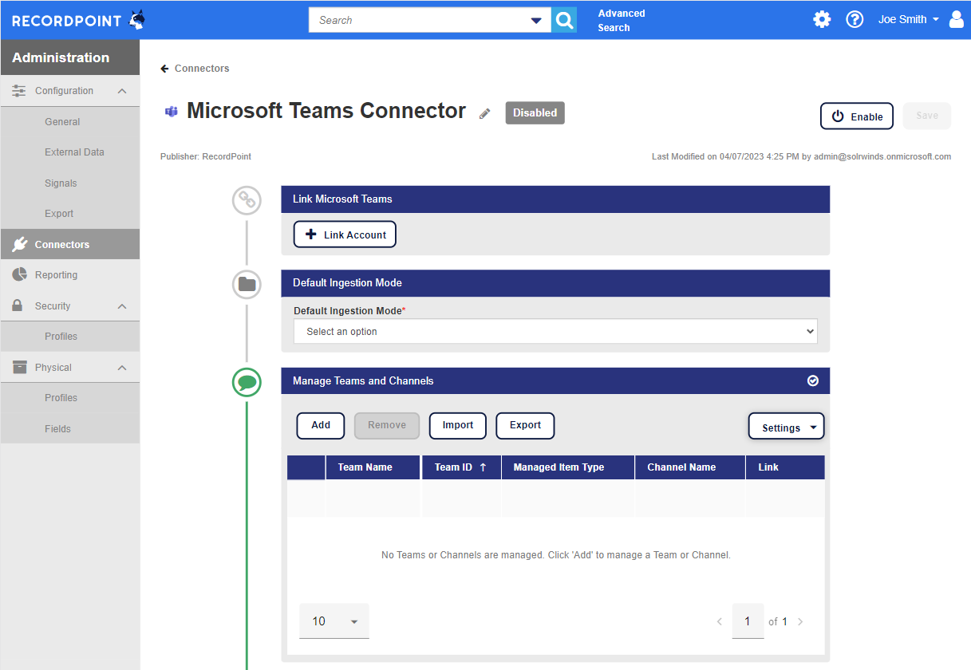
Task: Collapse the Security section
Action: (122, 306)
